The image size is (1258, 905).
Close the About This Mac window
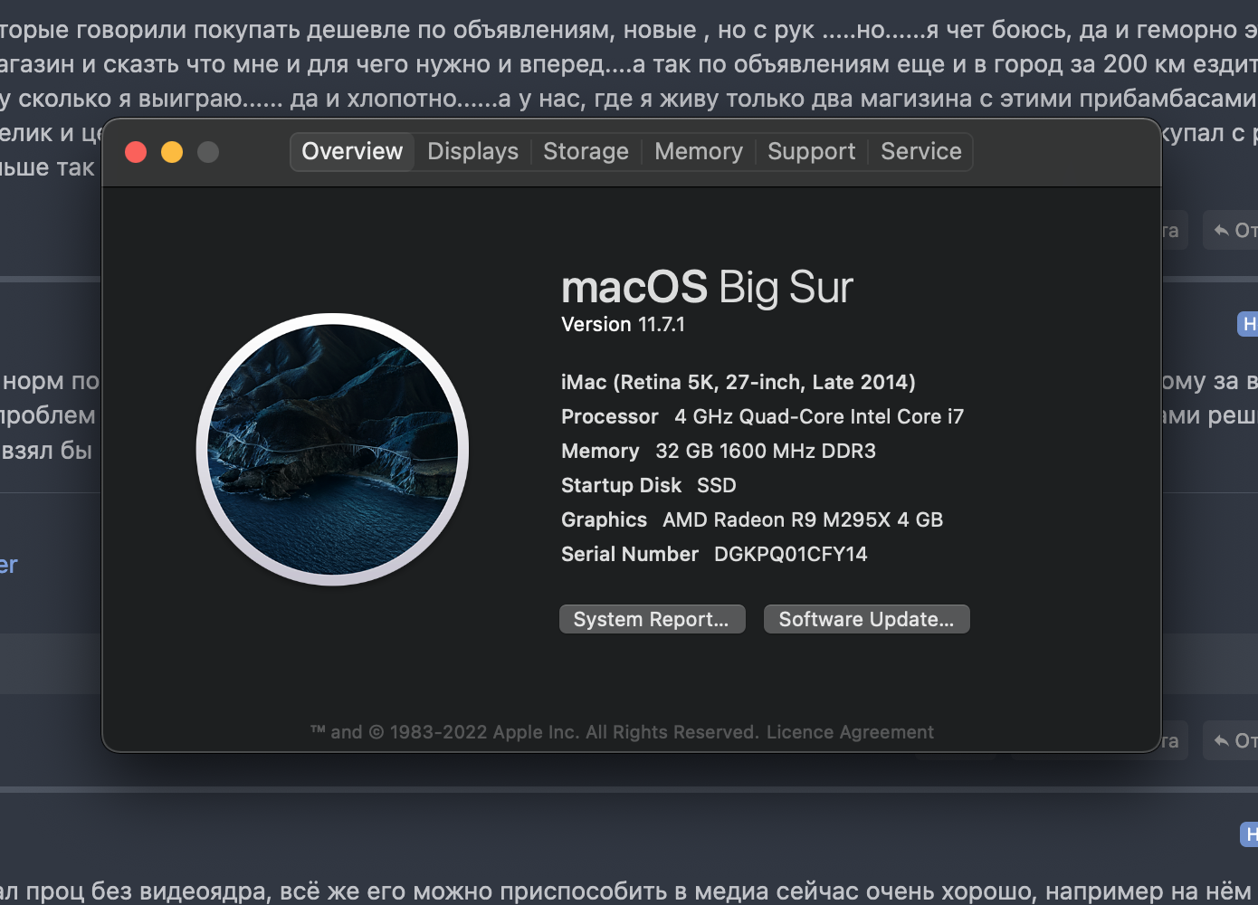[136, 152]
